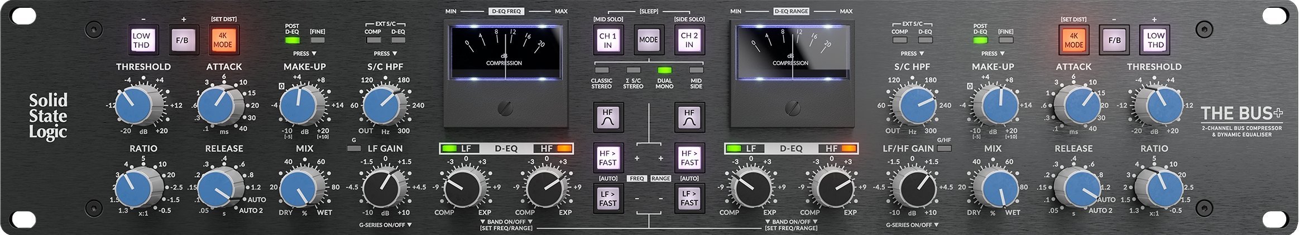
Task: Click the DUAL MONO mode indicator LED
Action: tap(664, 71)
